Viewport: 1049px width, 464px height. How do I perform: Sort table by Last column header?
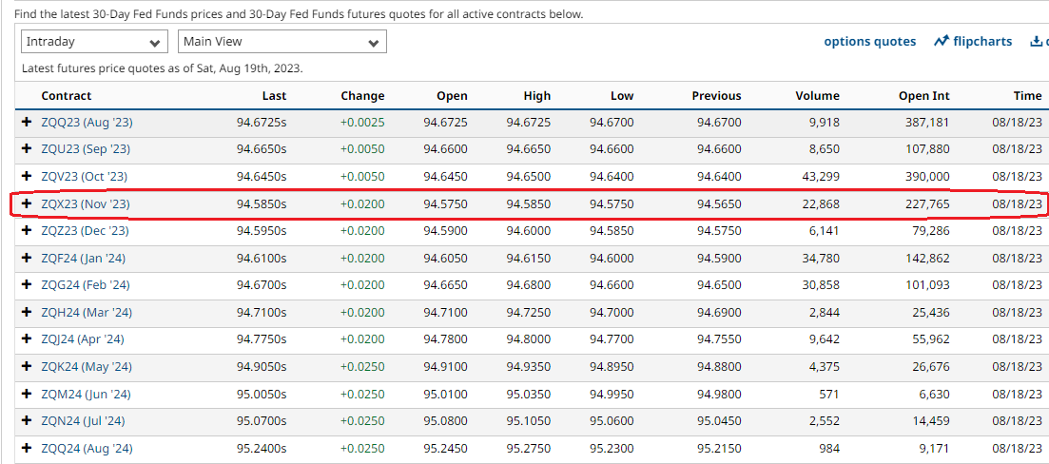click(x=274, y=96)
